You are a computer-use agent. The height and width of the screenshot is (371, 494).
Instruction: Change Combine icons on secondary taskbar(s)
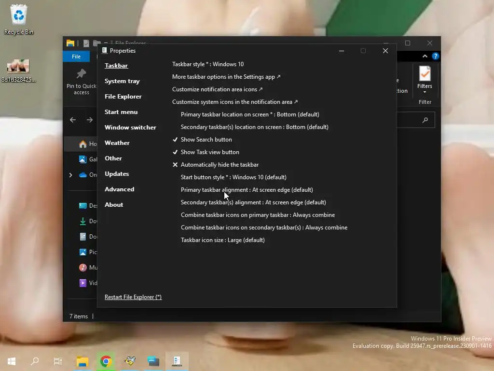point(264,228)
